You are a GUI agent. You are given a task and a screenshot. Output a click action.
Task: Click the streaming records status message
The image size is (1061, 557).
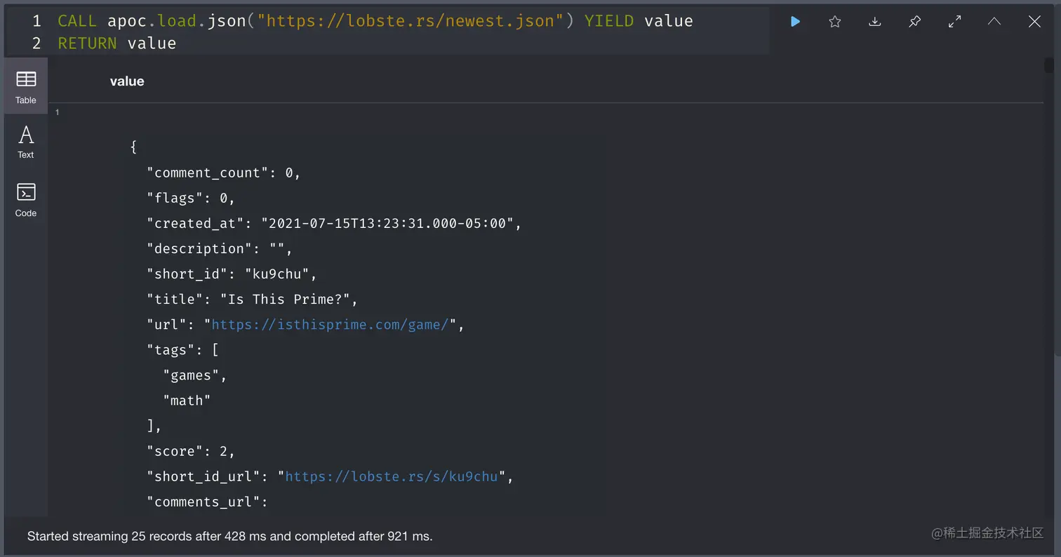point(229,537)
